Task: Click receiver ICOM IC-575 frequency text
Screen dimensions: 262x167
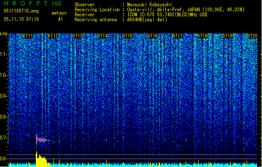Action: click(167, 15)
